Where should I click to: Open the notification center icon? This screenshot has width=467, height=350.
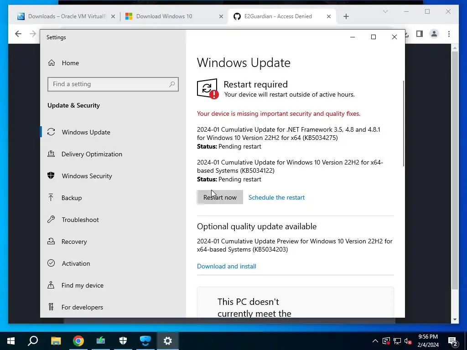[453, 341]
